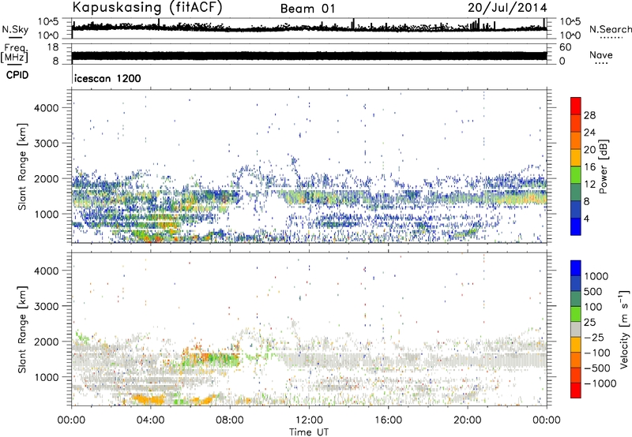Click the Power [dB] axis title

click(604, 166)
